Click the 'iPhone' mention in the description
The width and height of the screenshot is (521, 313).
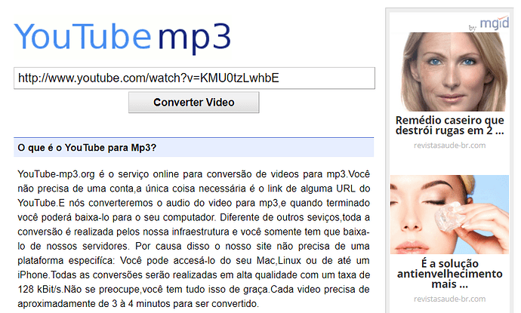[33, 275]
